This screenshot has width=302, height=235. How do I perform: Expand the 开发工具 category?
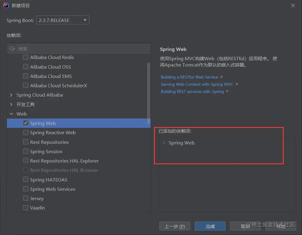click(x=11, y=104)
